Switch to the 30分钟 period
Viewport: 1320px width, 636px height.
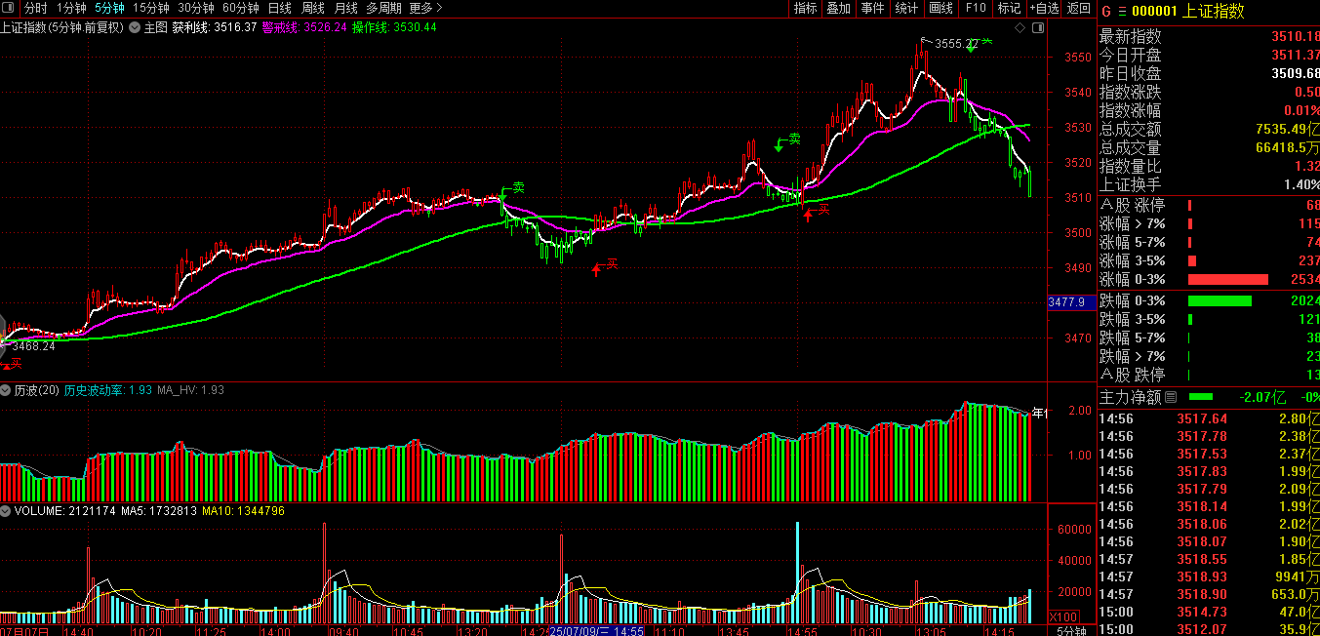click(x=195, y=8)
